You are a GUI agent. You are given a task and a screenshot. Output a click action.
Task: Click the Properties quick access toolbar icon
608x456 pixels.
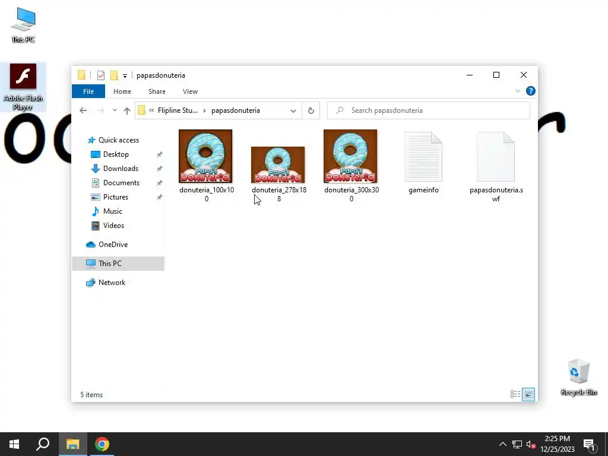[101, 75]
